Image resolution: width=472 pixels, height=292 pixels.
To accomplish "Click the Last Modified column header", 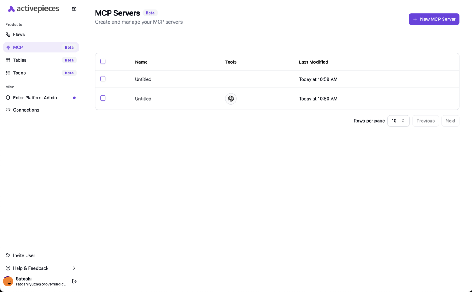I will (313, 62).
